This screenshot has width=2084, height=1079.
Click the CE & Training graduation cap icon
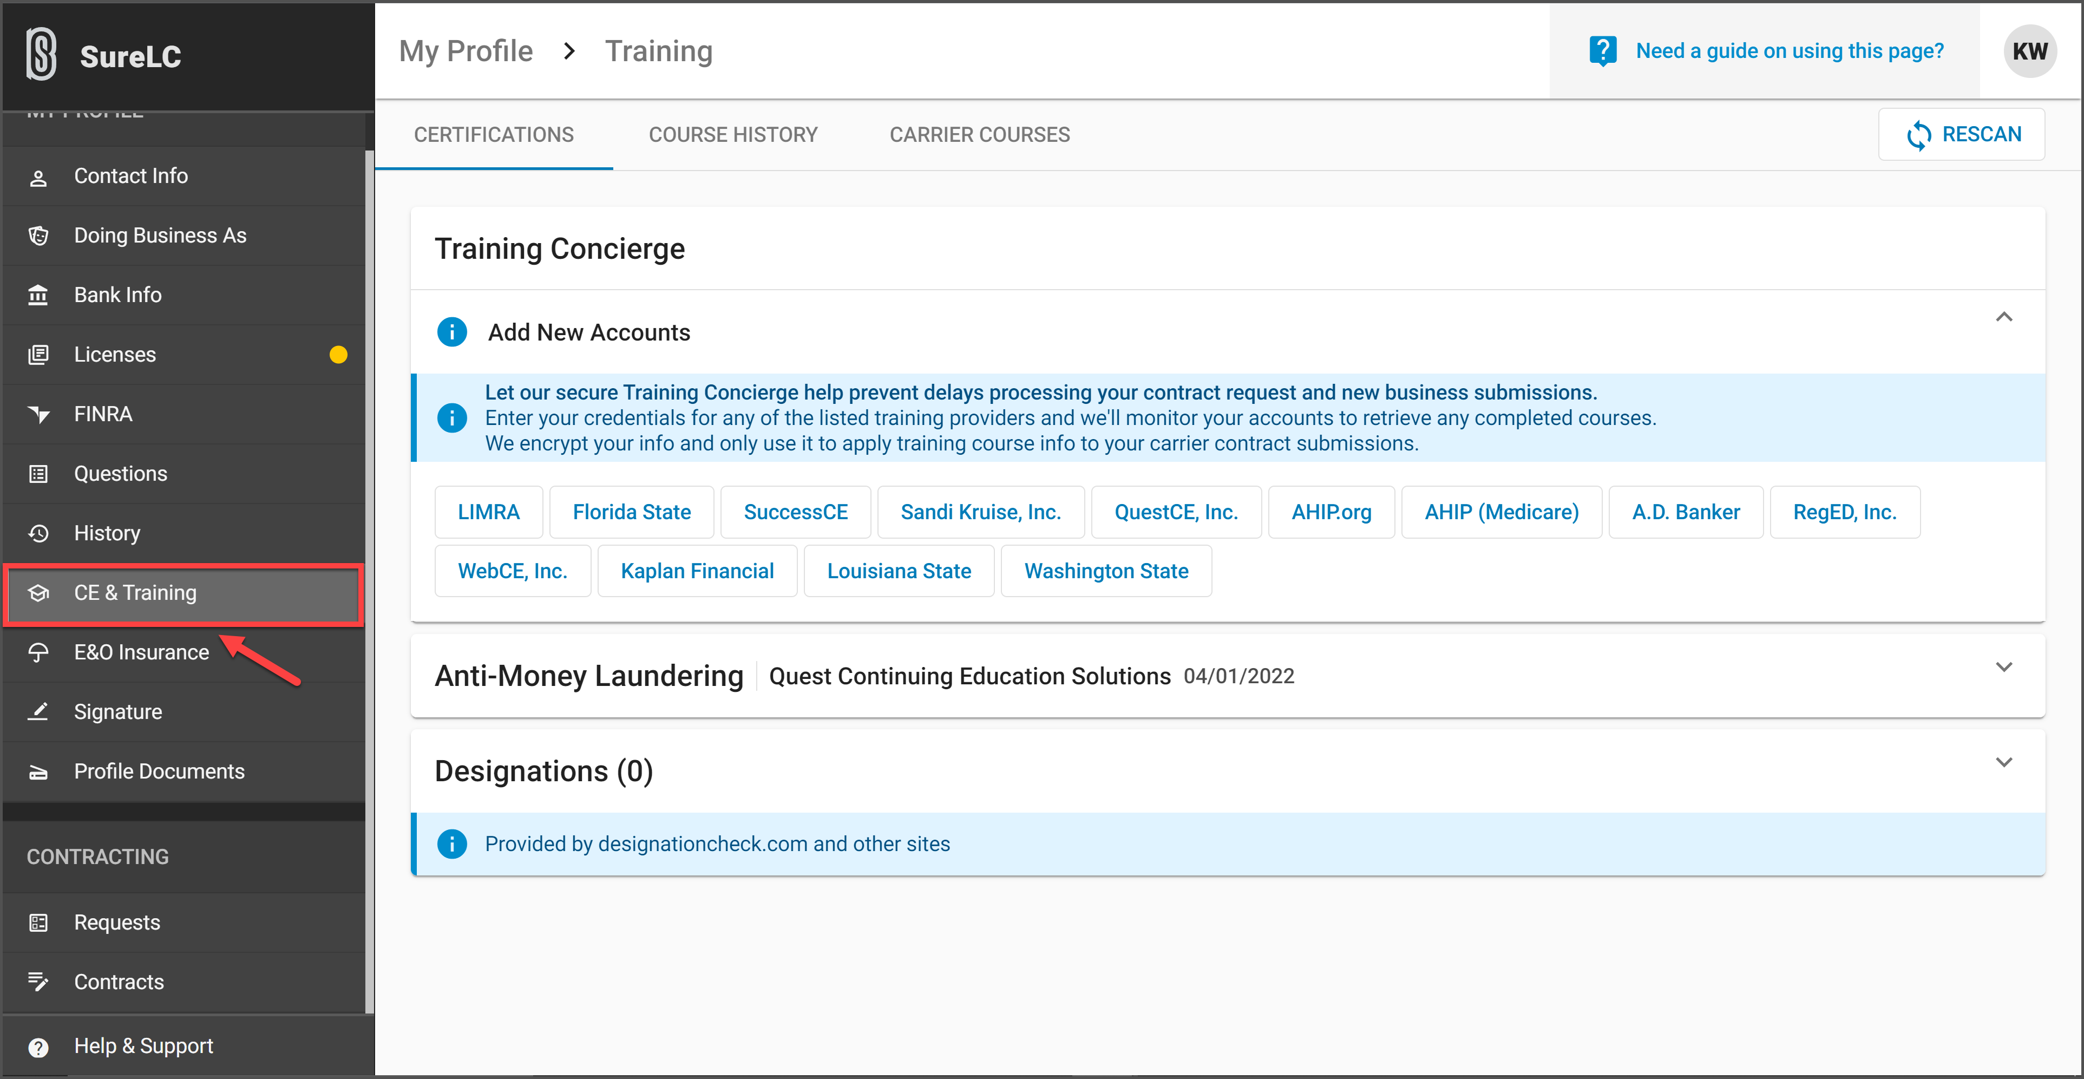point(38,592)
